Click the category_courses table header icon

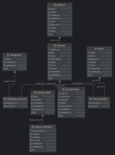click(x=5, y=99)
